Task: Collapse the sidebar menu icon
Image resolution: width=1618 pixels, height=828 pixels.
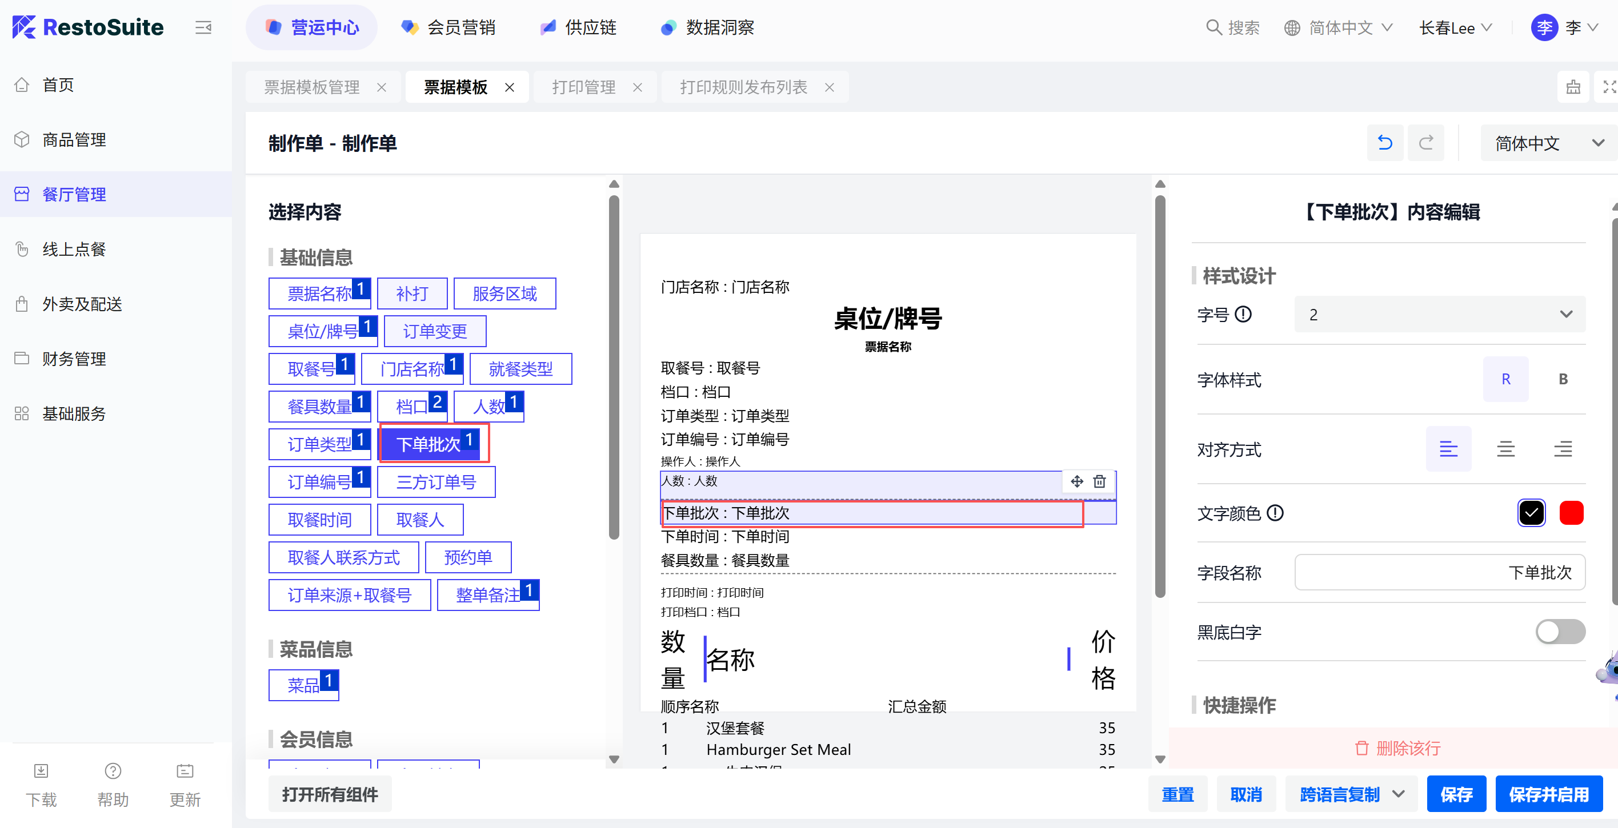Action: (x=203, y=27)
